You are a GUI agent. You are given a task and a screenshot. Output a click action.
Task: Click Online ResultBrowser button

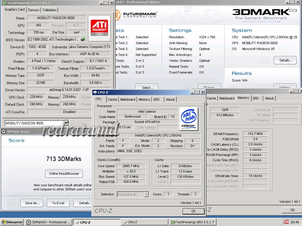tap(64, 174)
